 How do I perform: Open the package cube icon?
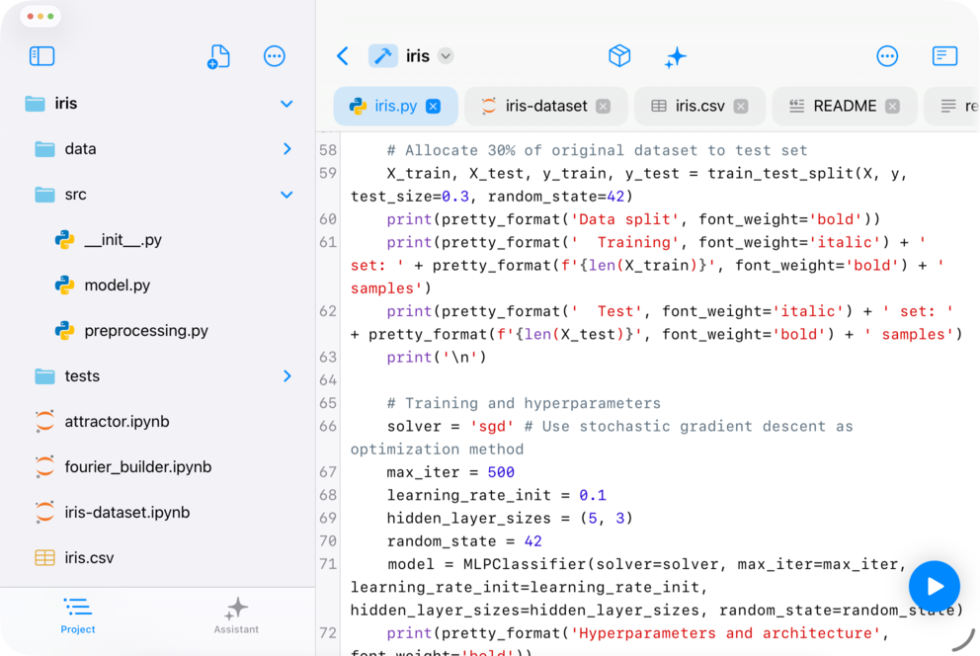(x=619, y=56)
